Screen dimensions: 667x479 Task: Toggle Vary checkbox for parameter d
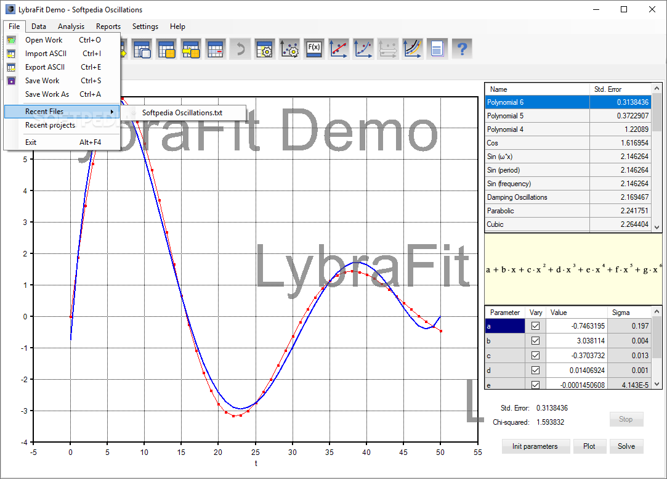point(536,371)
